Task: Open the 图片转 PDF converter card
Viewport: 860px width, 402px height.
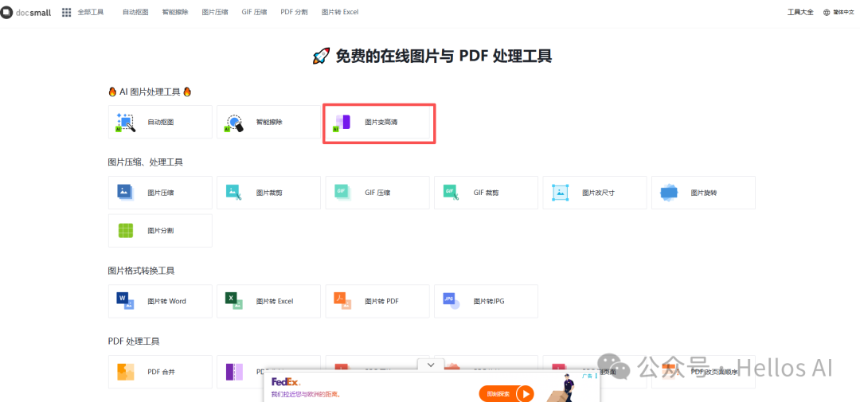Action: 377,301
